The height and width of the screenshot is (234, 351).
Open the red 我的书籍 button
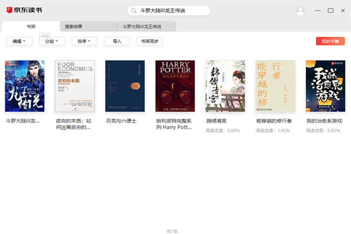tap(330, 41)
